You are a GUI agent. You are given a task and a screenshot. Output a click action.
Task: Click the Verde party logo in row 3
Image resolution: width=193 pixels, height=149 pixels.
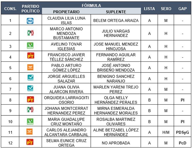point(30,46)
